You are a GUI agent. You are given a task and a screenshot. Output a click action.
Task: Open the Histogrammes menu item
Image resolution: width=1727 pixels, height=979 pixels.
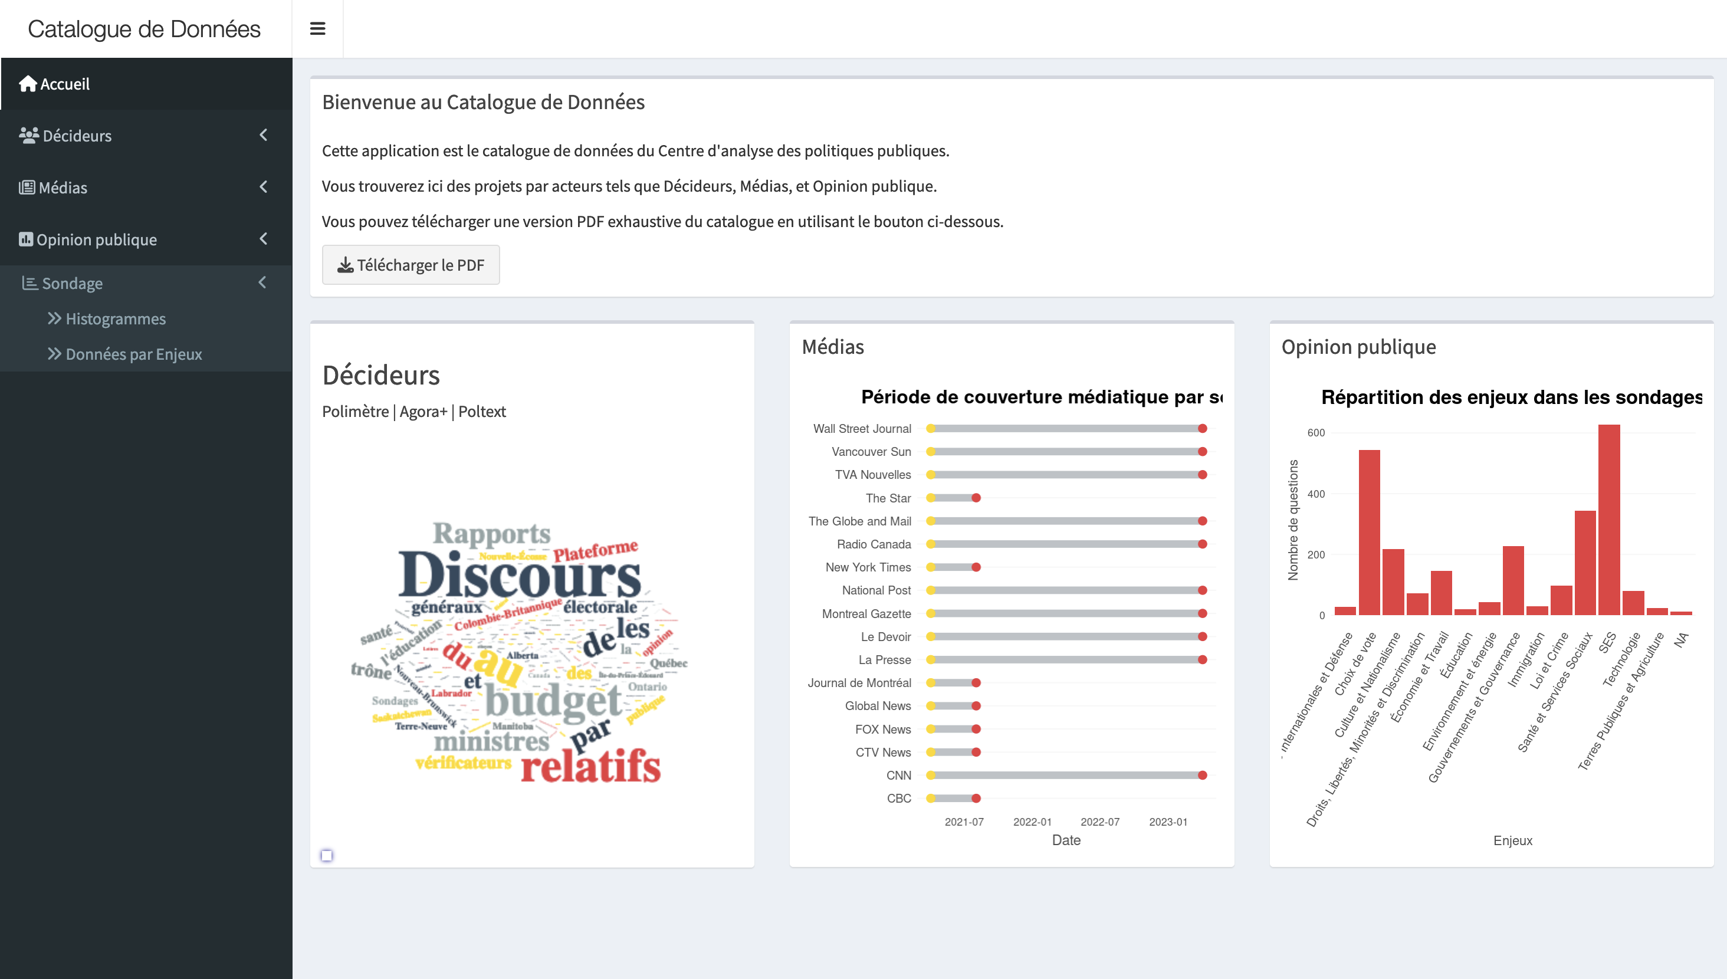click(x=116, y=318)
